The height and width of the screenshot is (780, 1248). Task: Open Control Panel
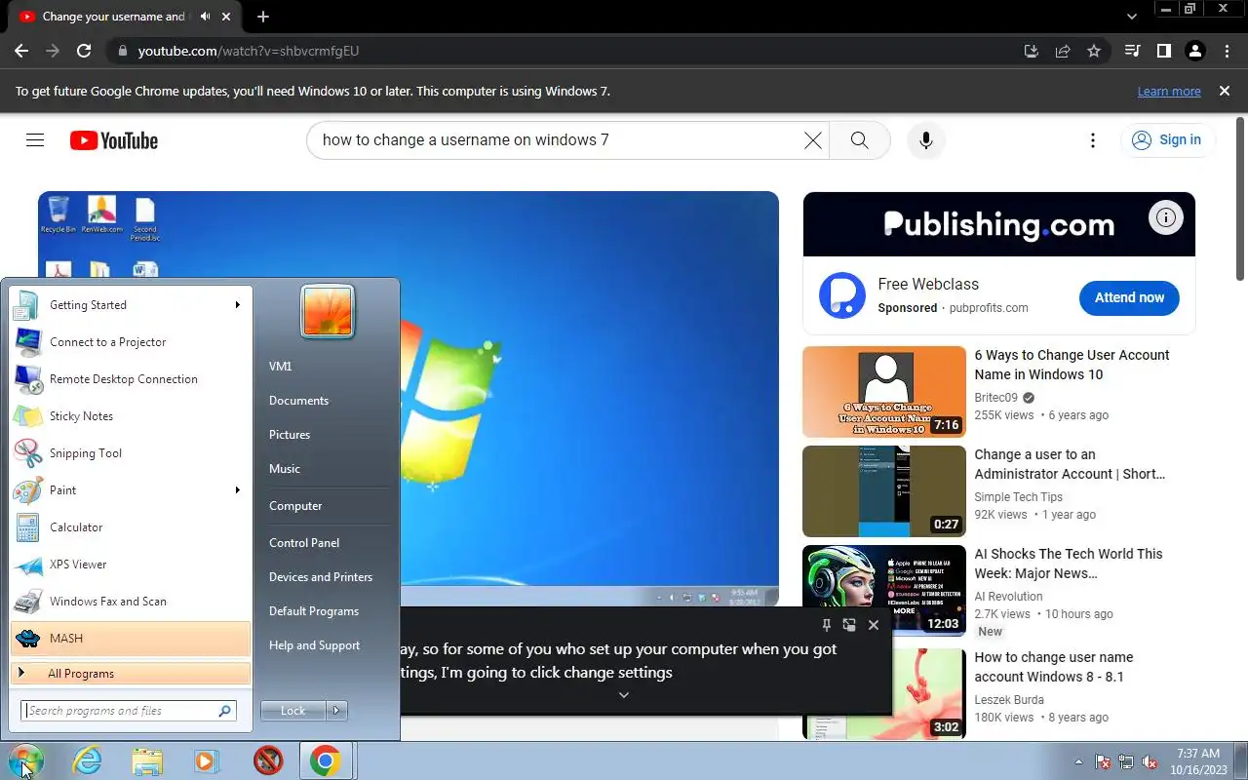click(x=304, y=543)
